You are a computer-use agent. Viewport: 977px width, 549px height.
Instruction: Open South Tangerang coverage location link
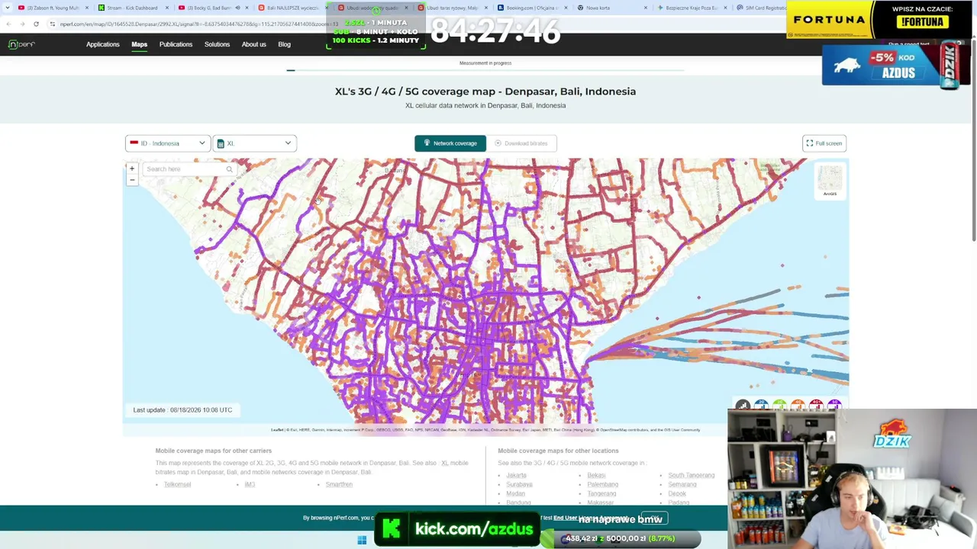[x=692, y=475]
